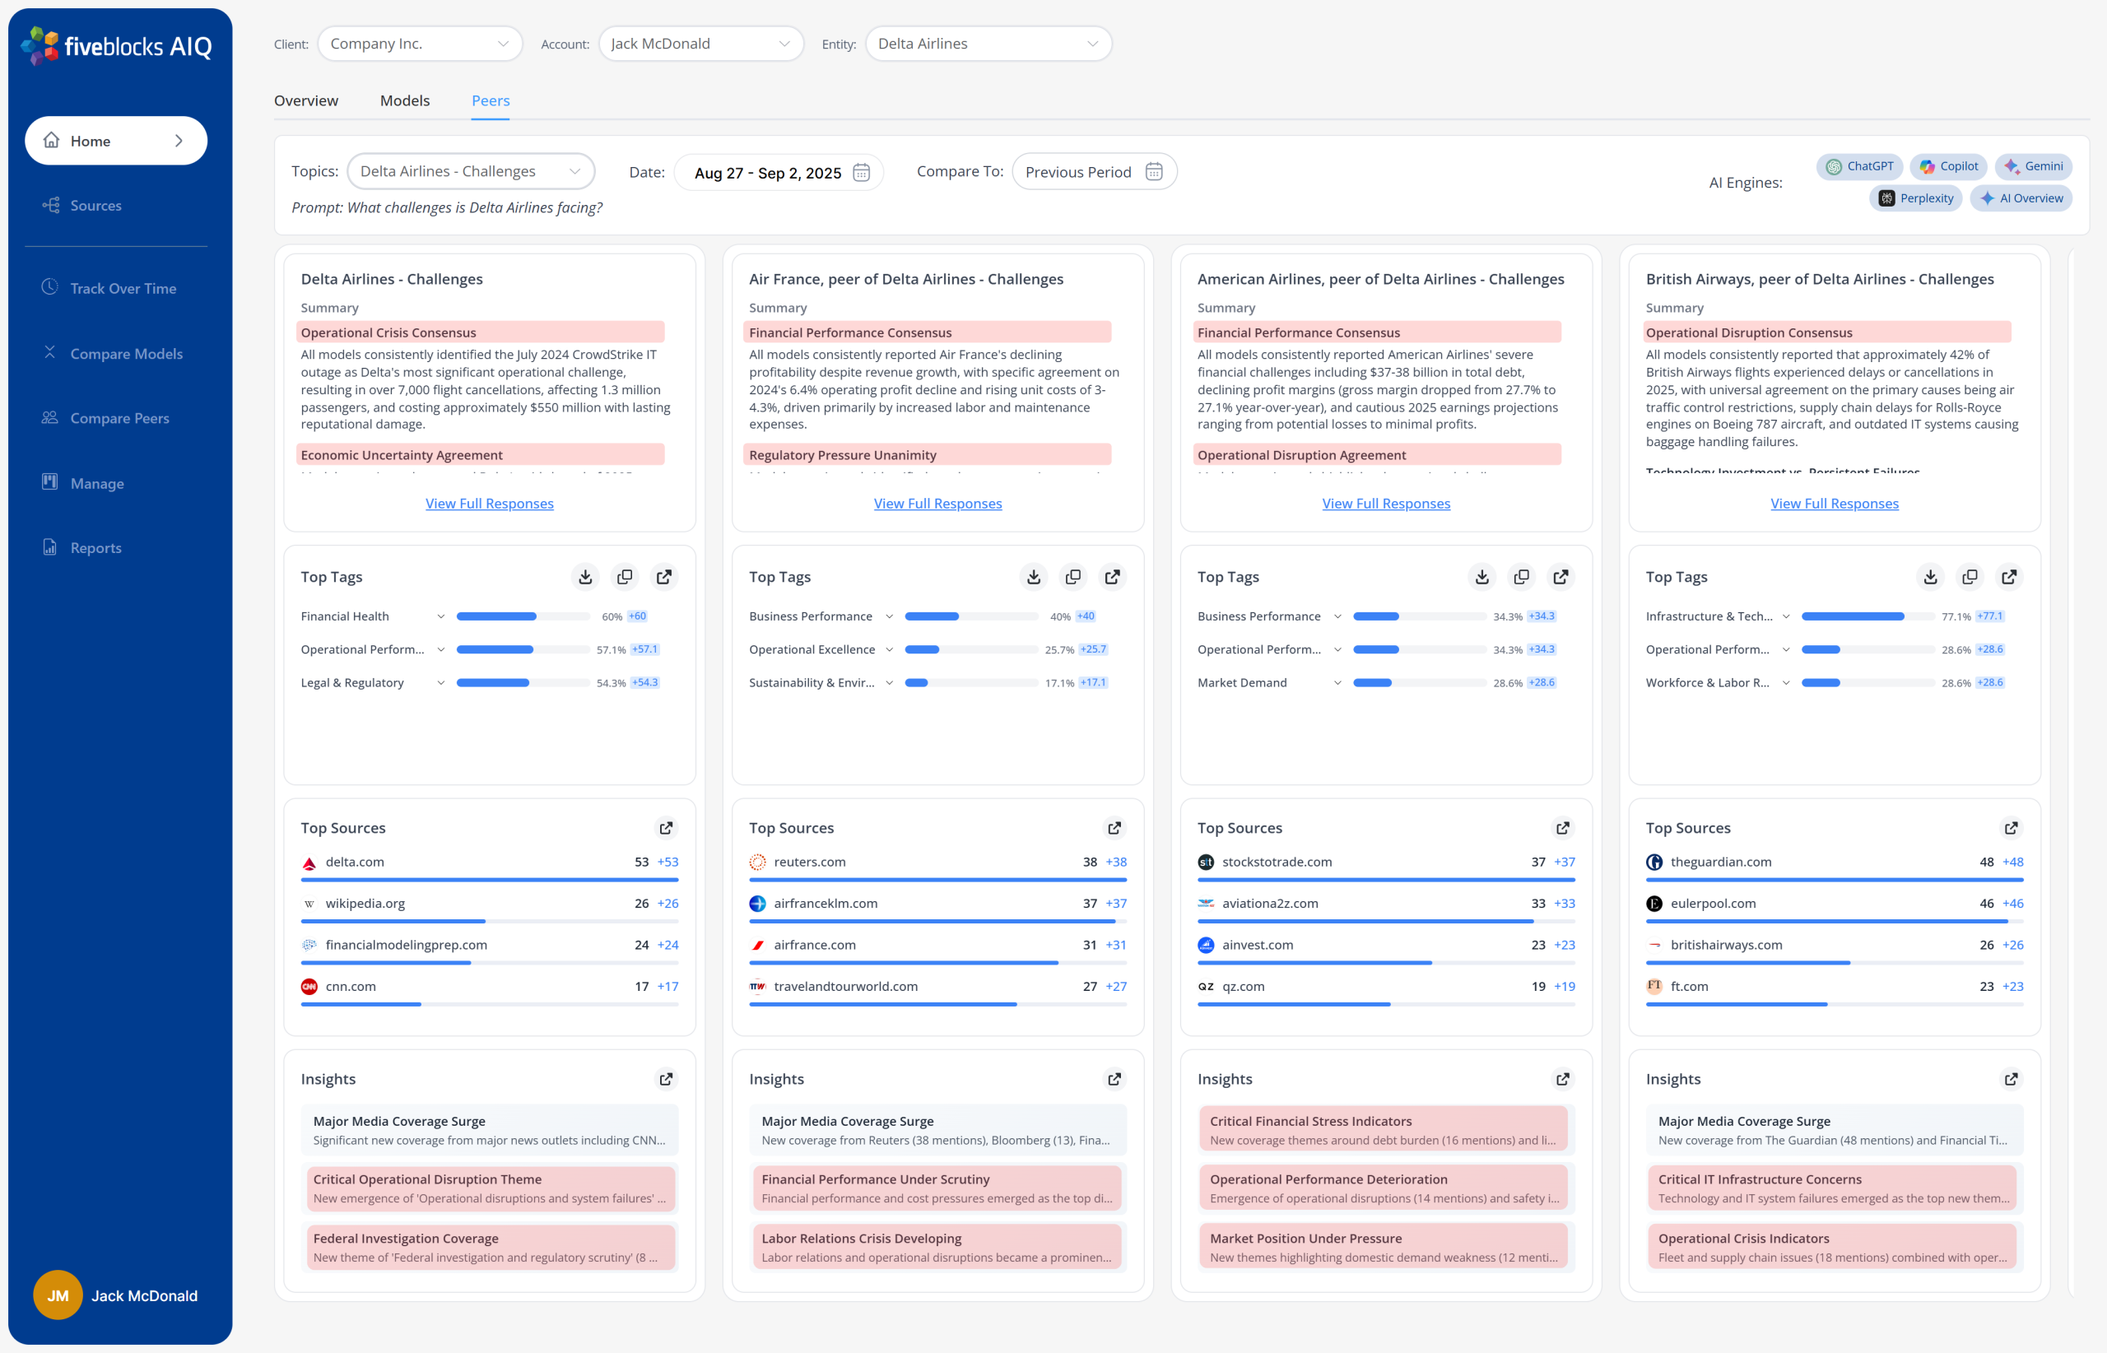Screen dimensions: 2107x1353
Task: Open Delta Airlines Insights external icon
Action: pyautogui.click(x=666, y=1079)
